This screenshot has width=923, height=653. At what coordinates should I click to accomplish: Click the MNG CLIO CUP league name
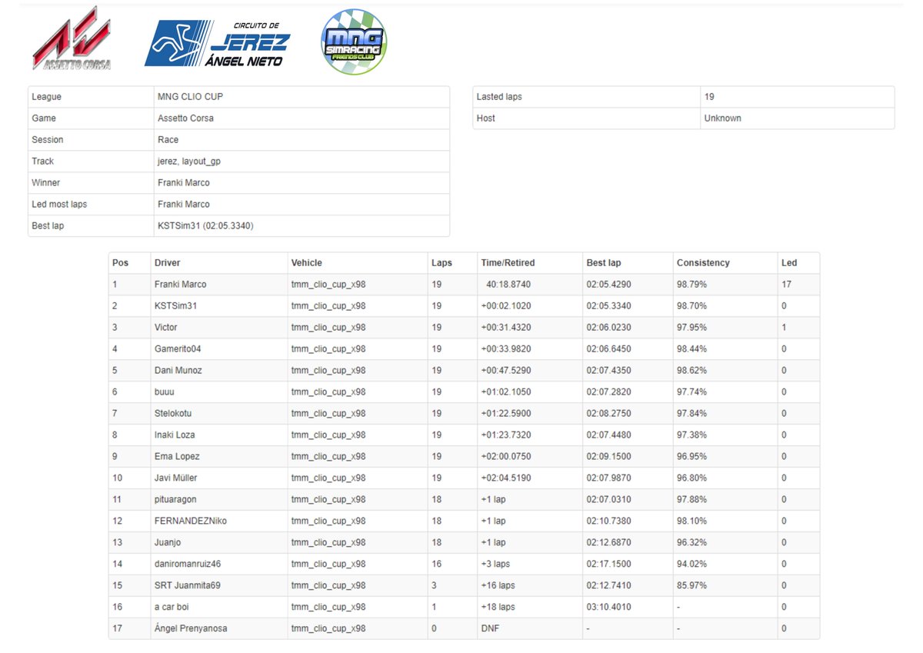[196, 96]
